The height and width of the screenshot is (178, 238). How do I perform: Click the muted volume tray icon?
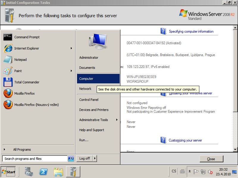210,172
